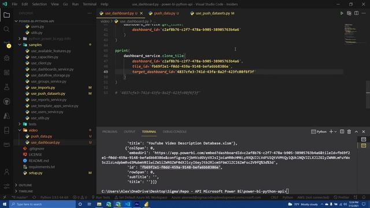Open Run and Debug bug icon
370x208 pixels.
(6, 58)
